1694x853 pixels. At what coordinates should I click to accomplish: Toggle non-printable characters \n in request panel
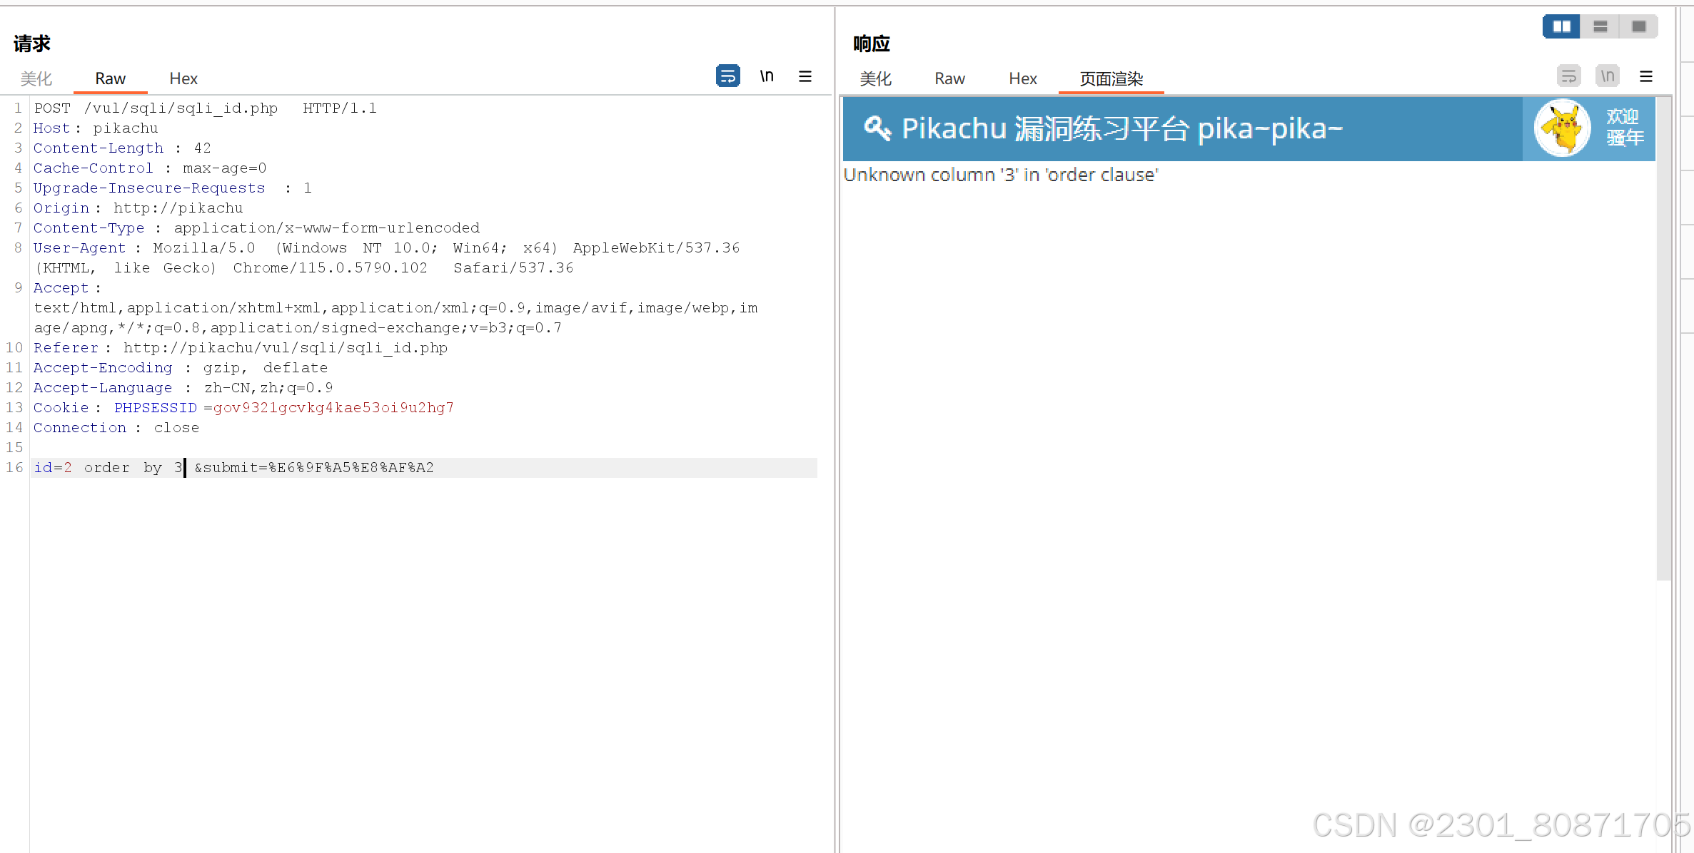coord(767,76)
